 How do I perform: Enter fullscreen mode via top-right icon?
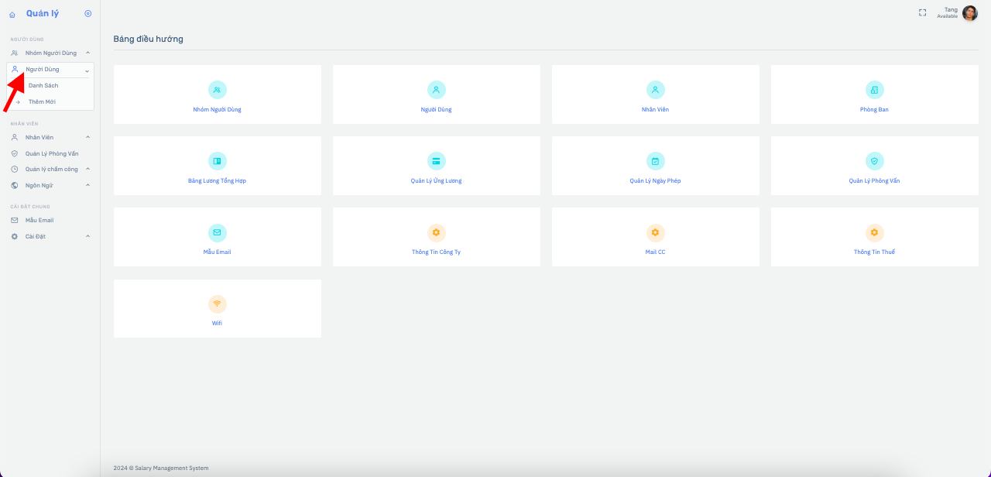point(922,12)
